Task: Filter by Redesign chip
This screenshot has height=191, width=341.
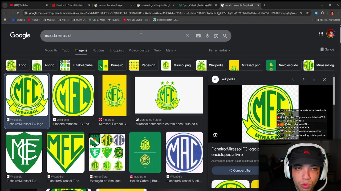Action: [144, 65]
